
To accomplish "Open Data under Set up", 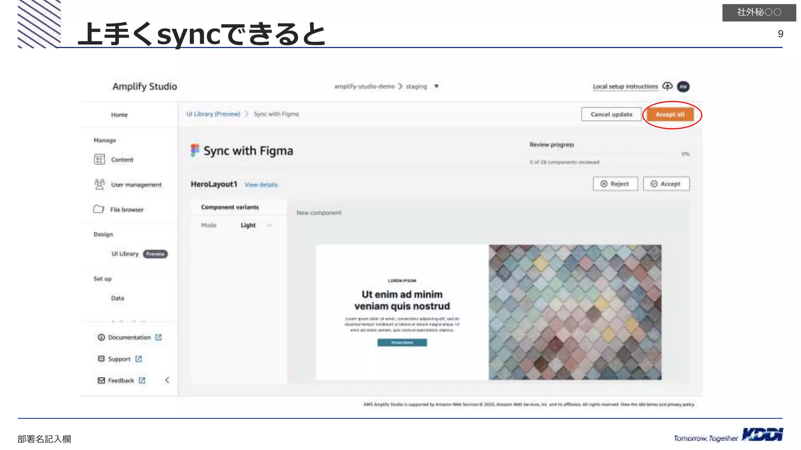I will click(117, 298).
